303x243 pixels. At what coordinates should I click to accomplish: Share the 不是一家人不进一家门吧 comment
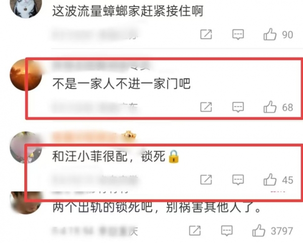(x=206, y=107)
